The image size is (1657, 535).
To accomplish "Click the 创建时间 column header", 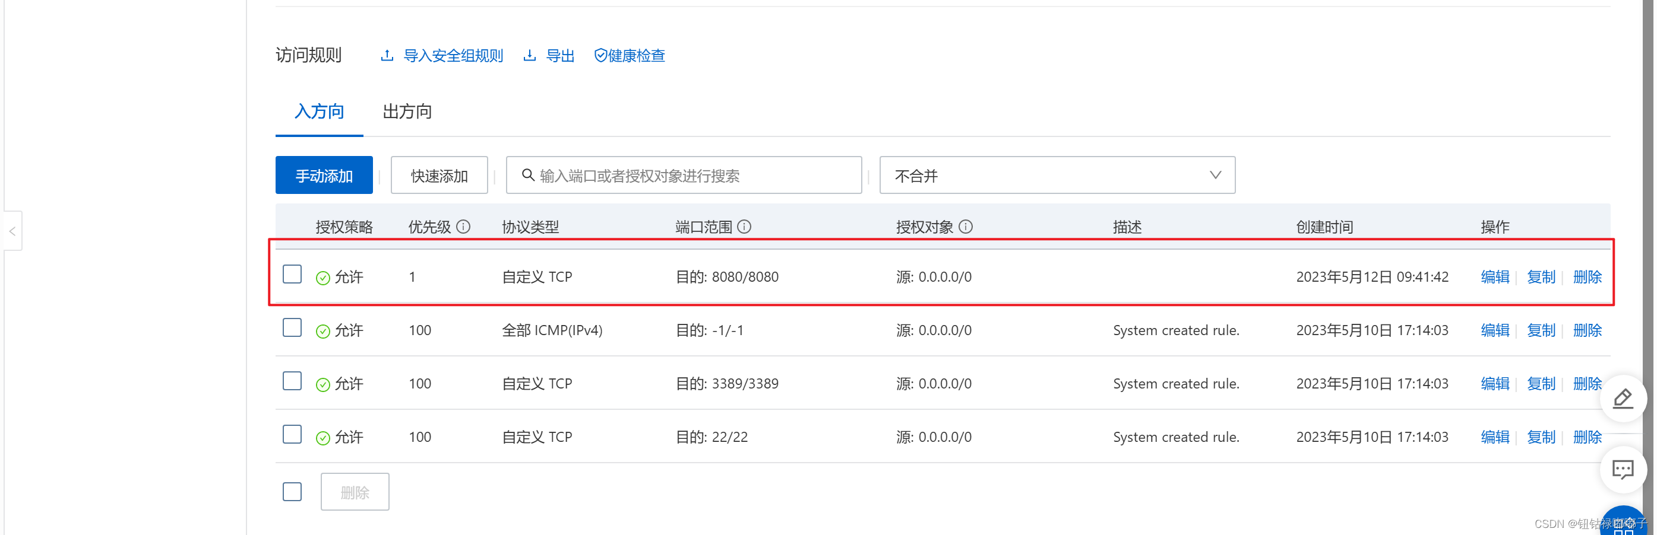I will pyautogui.click(x=1324, y=227).
